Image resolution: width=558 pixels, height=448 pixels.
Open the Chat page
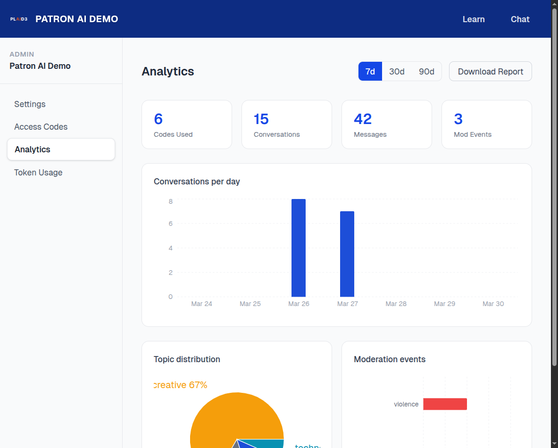[520, 19]
